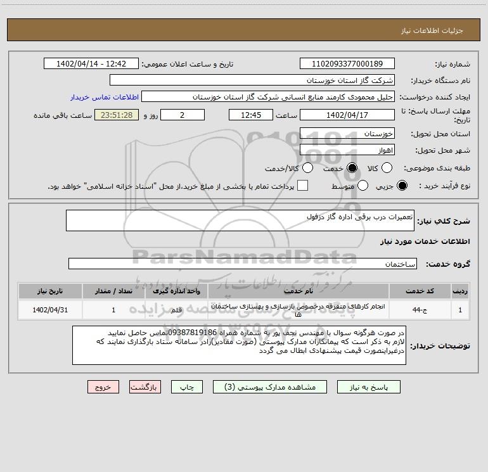Open مشاهده مدارک پیوستی (3) button

click(x=270, y=387)
